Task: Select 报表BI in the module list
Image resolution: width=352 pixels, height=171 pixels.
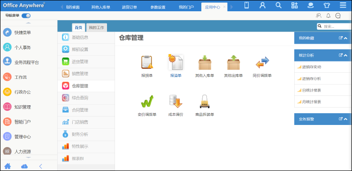Action: click(x=86, y=159)
